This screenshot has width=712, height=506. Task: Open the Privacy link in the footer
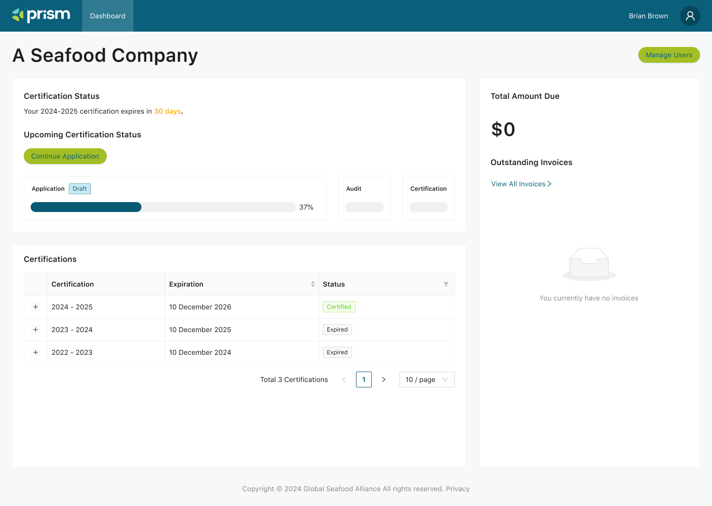pos(457,489)
